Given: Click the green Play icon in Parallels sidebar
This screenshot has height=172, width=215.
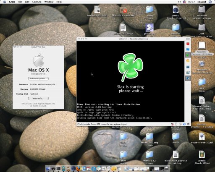Looking at the screenshot, I should click(x=188, y=55).
